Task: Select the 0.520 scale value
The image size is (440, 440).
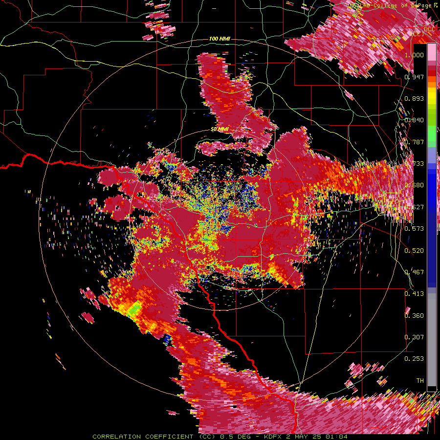Action: [x=414, y=250]
